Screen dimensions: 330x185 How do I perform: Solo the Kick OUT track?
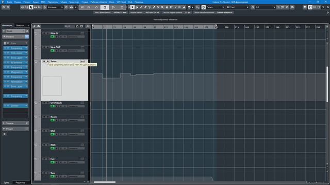click(x=48, y=47)
